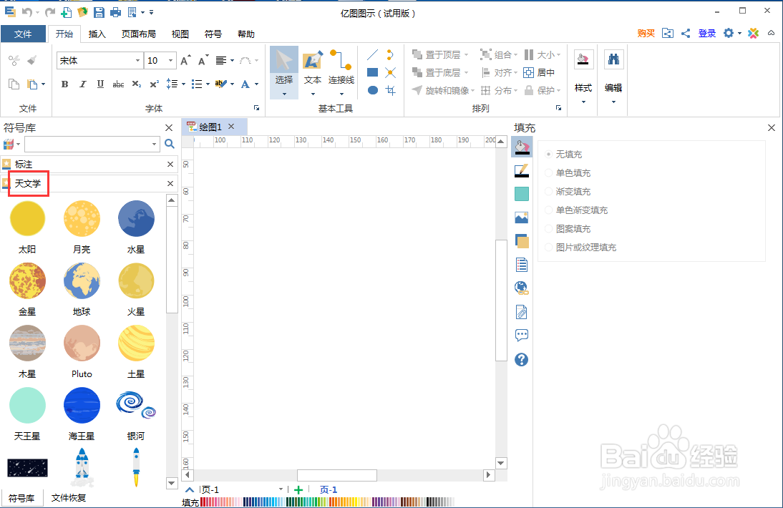Screen dimensions: 783x508
Task: Select the Jupiter (木星) symbol
Action: point(27,343)
